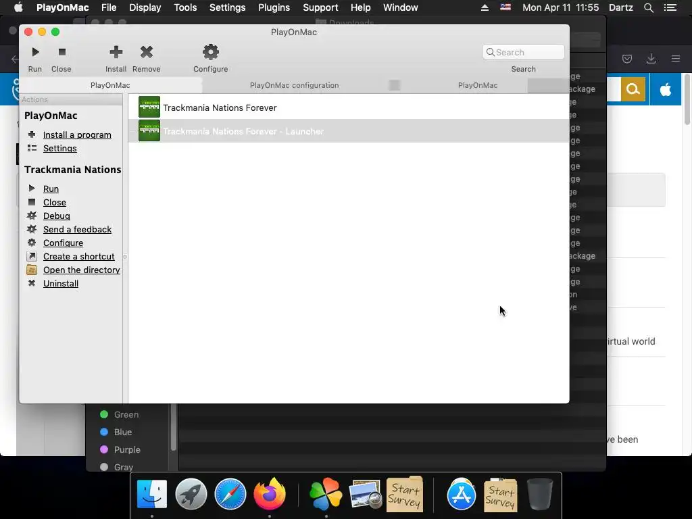
Task: Click the eject icon in menu bar
Action: (485, 7)
